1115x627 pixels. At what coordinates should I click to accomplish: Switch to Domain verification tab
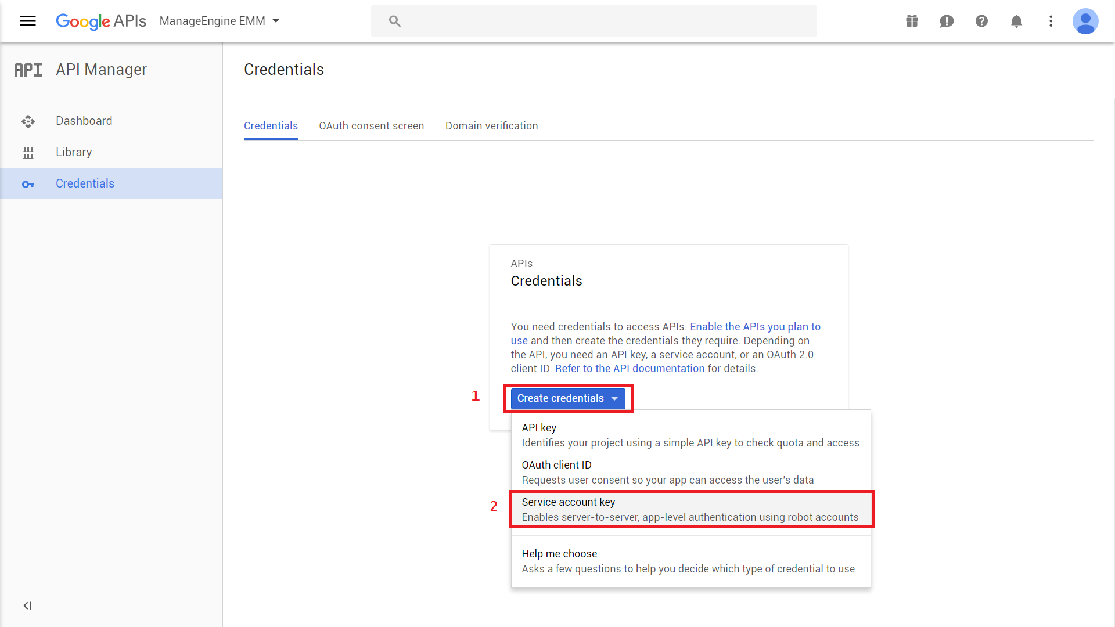tap(491, 126)
